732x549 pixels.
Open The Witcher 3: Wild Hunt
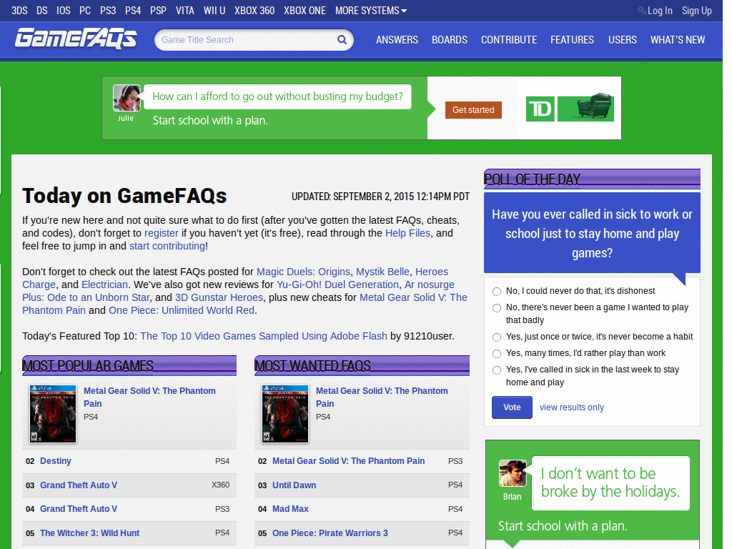(89, 533)
